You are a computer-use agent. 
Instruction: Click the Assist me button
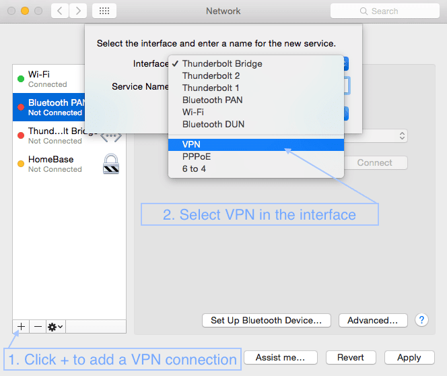tap(281, 357)
